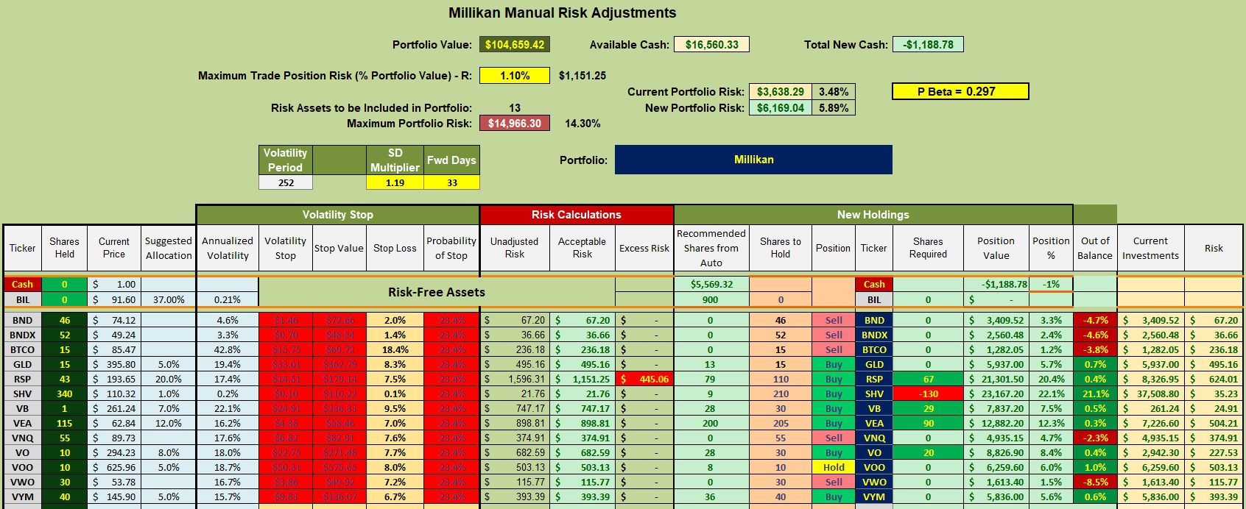Viewport: 1246px width, 509px height.
Task: Click the Probability of Stop column header
Action: tap(451, 249)
